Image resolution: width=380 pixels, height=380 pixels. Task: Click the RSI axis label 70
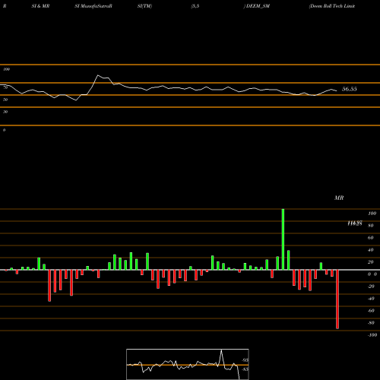[x=5, y=87]
